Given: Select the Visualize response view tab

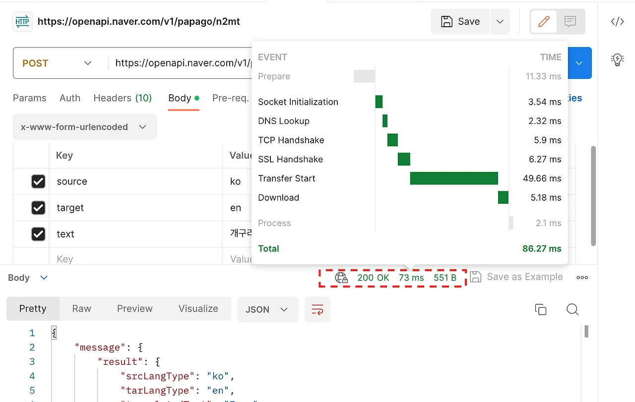Looking at the screenshot, I should tap(198, 309).
